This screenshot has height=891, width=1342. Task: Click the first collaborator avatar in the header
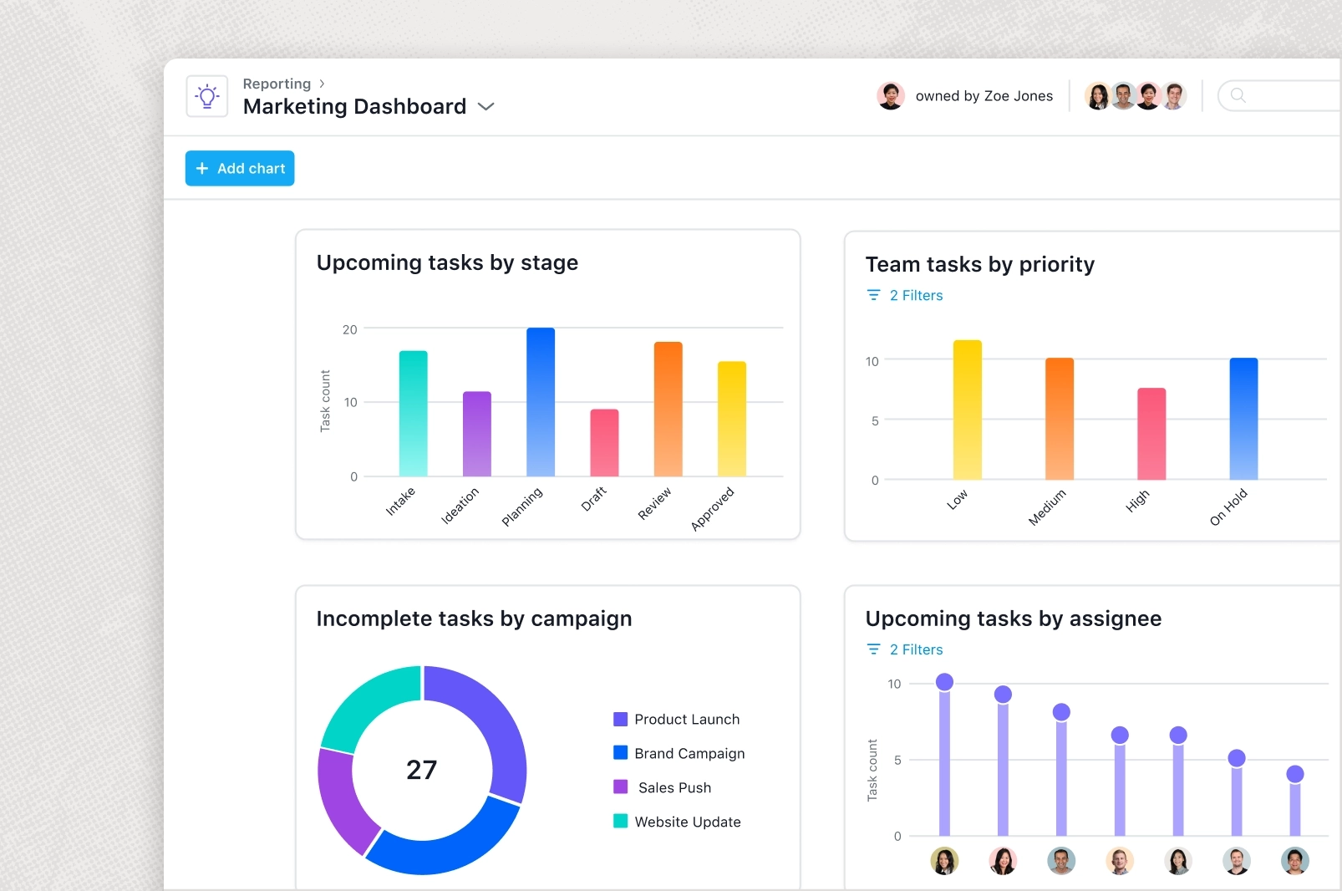1095,95
